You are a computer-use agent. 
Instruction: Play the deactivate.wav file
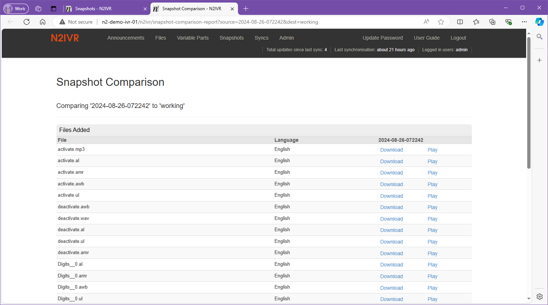[432, 219]
